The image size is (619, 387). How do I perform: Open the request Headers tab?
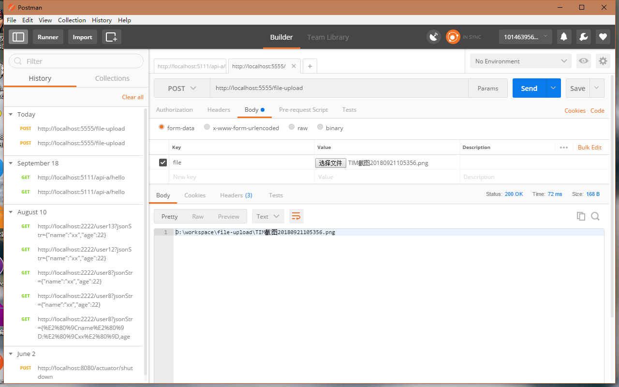[219, 110]
